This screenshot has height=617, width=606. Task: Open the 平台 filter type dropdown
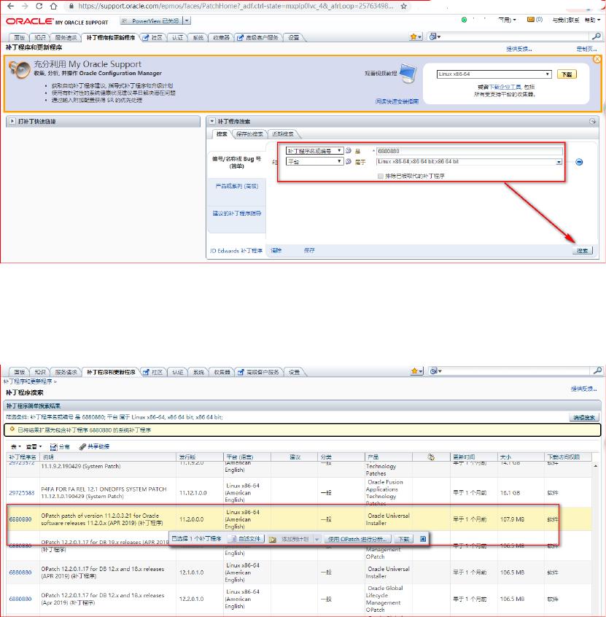(314, 161)
